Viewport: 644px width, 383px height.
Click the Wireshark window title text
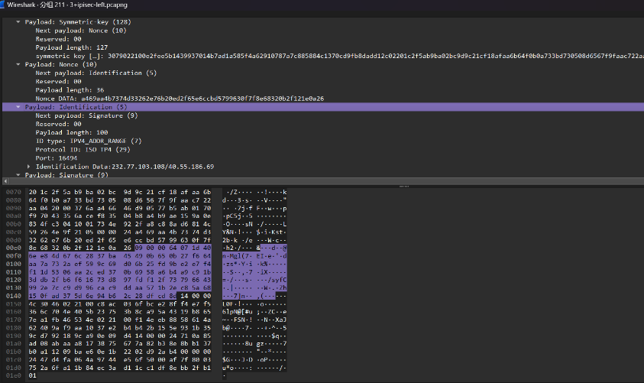[x=67, y=5]
